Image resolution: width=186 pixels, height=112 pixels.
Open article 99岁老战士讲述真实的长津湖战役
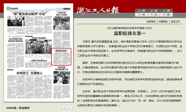[15, 40]
